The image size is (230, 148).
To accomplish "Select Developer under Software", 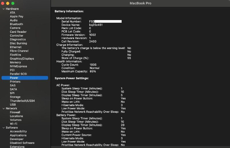I will click(x=17, y=139).
